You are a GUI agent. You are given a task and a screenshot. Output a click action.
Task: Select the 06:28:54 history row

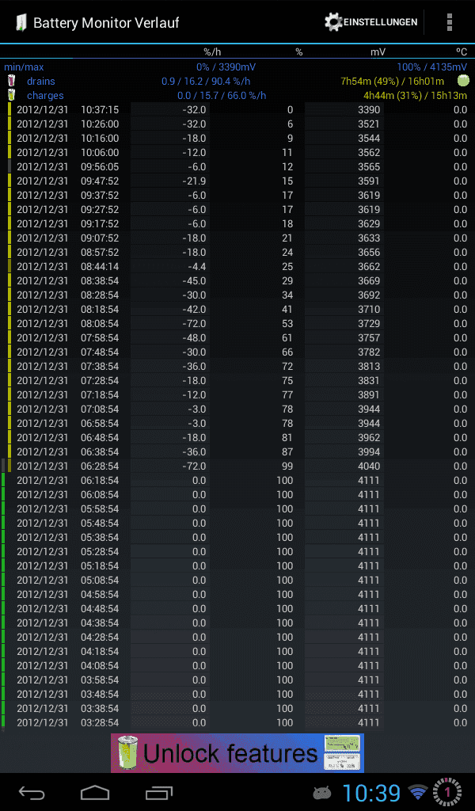tap(237, 466)
